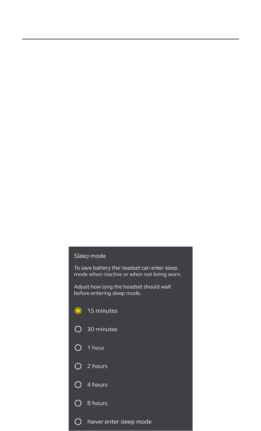Click the 'To save battery' description paragraph
The width and height of the screenshot is (261, 431).
[127, 271]
